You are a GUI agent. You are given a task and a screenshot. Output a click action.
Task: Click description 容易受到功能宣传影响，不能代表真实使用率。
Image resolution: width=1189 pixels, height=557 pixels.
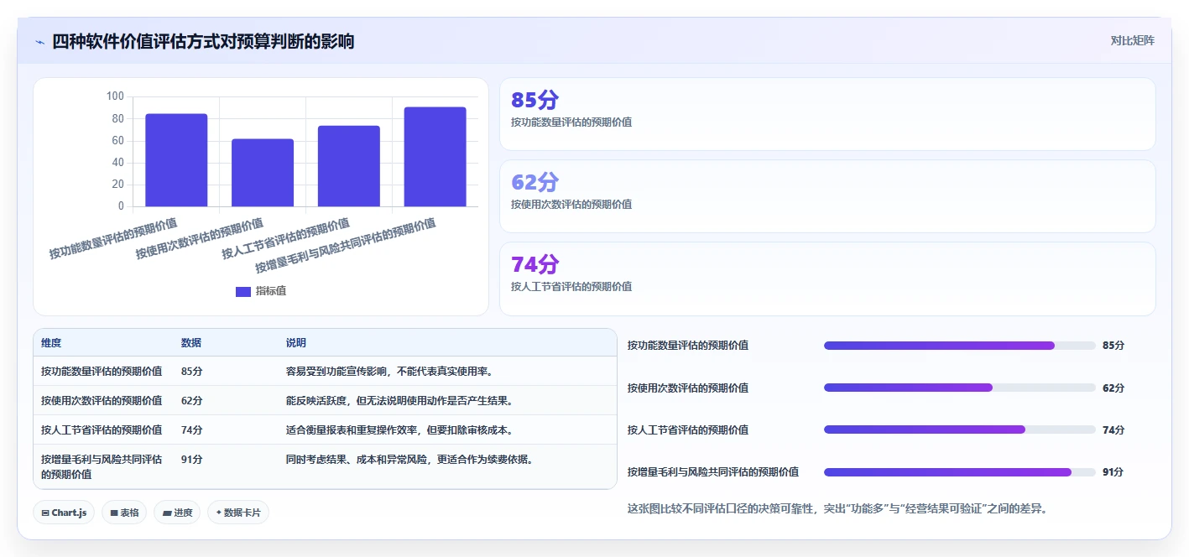[390, 372]
